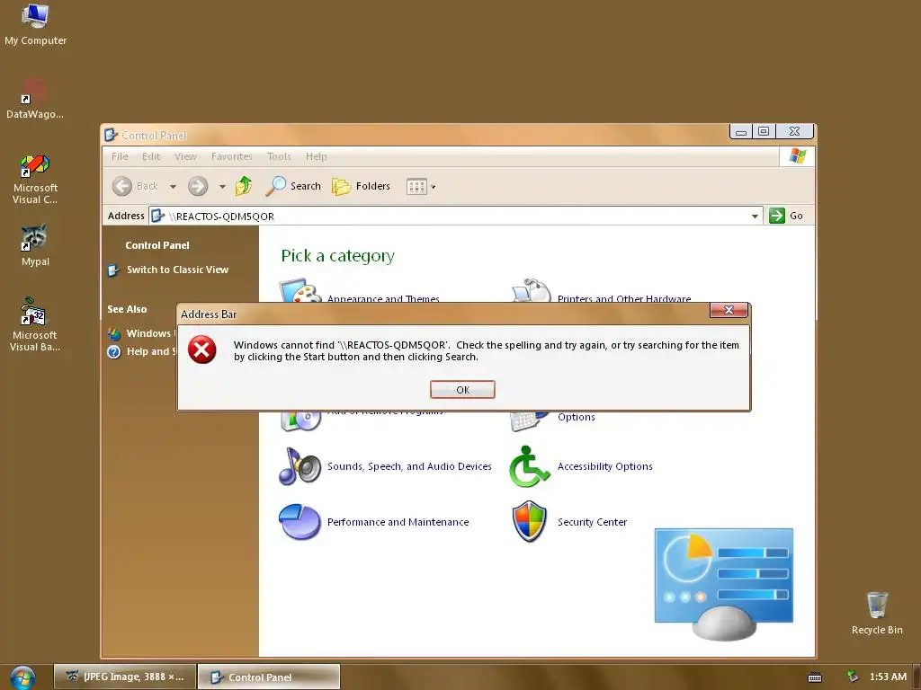Click the music note and speaker icon

click(300, 466)
